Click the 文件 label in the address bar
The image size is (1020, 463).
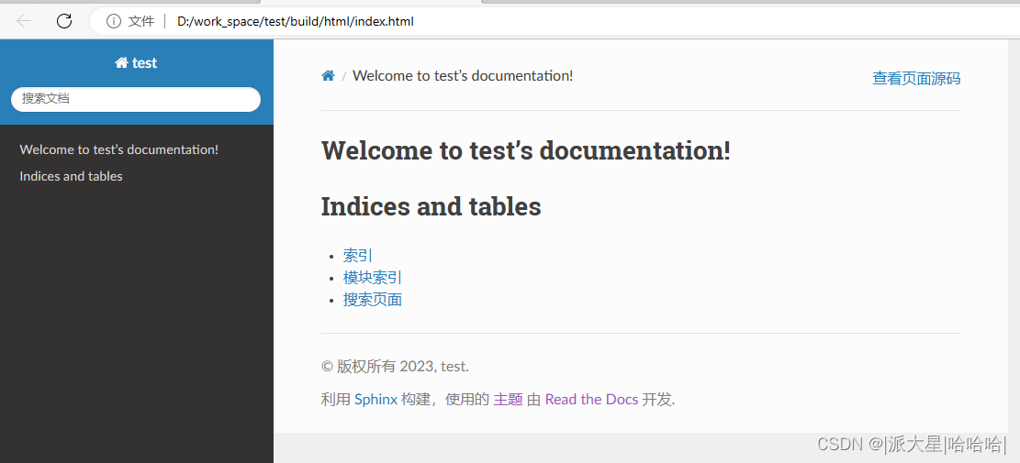click(141, 21)
